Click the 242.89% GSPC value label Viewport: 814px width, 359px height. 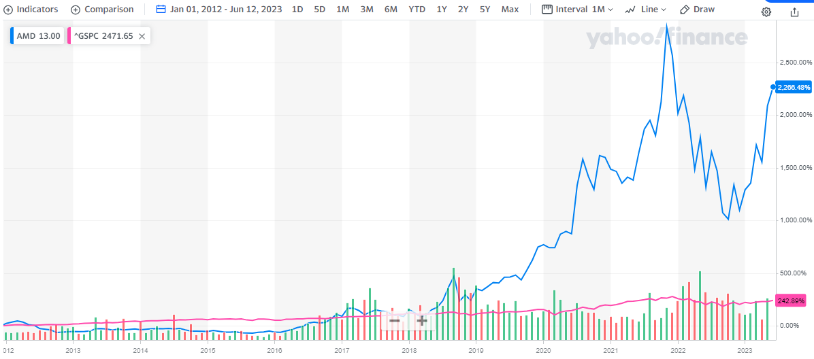791,301
